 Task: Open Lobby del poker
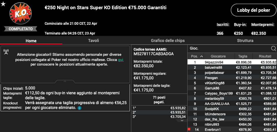point(254,10)
